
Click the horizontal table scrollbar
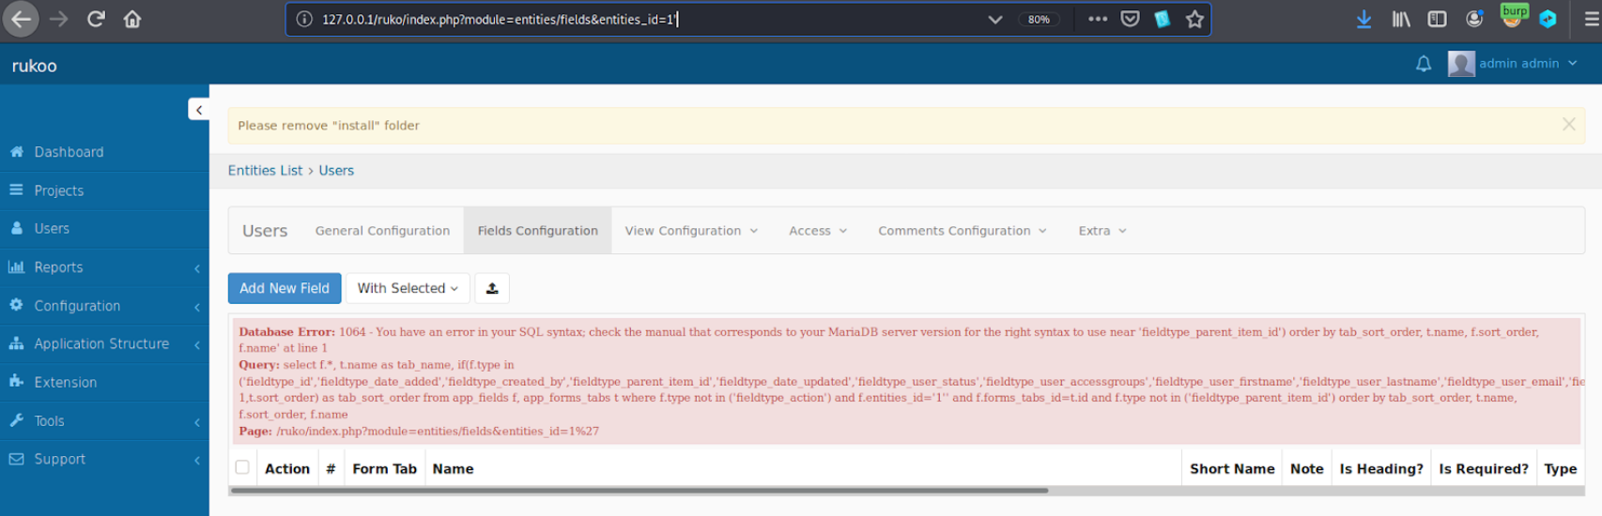click(639, 490)
